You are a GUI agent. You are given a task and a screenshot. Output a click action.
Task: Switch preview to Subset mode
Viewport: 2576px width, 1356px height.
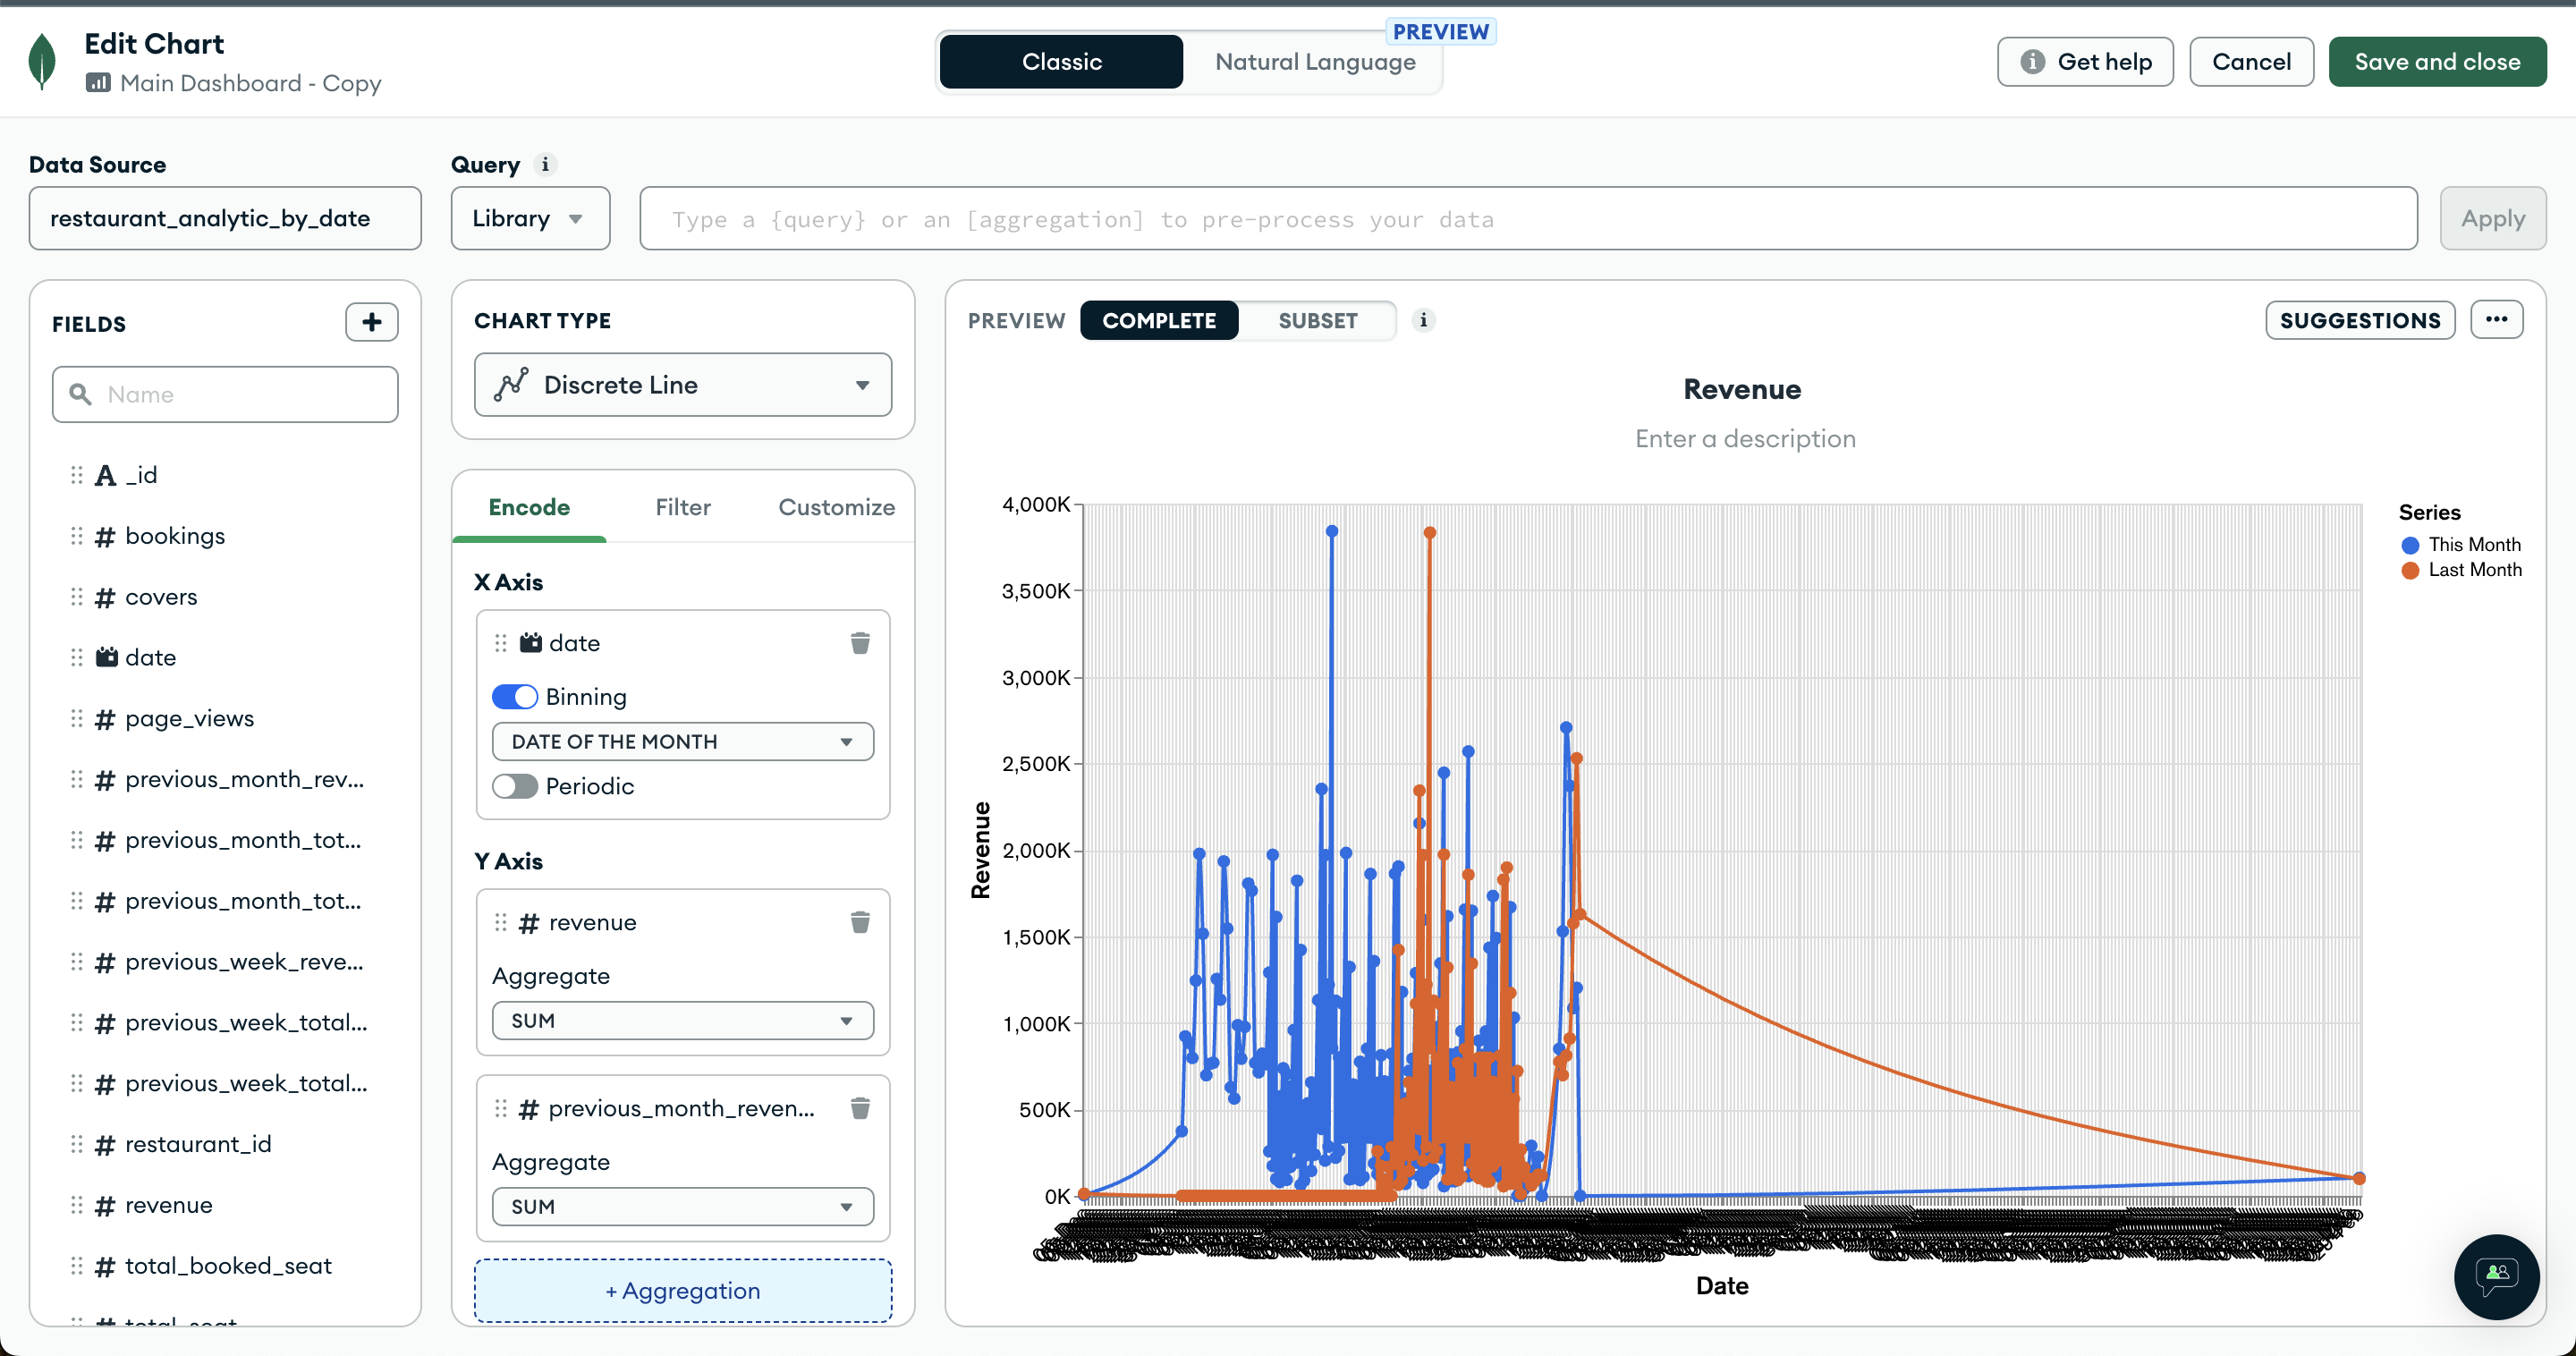point(1317,320)
